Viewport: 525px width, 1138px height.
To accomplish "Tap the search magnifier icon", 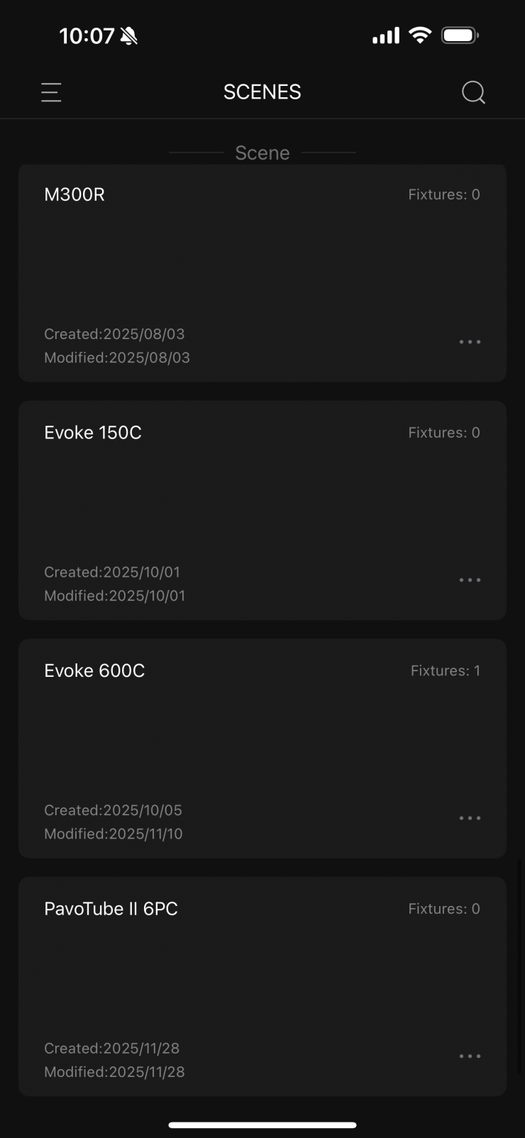I will [x=473, y=92].
